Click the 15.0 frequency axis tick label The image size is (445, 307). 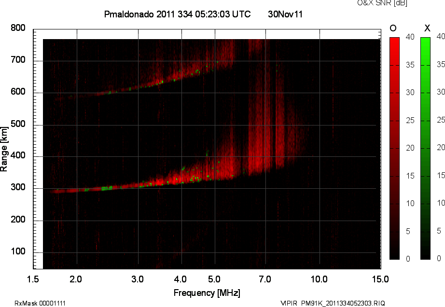381,279
